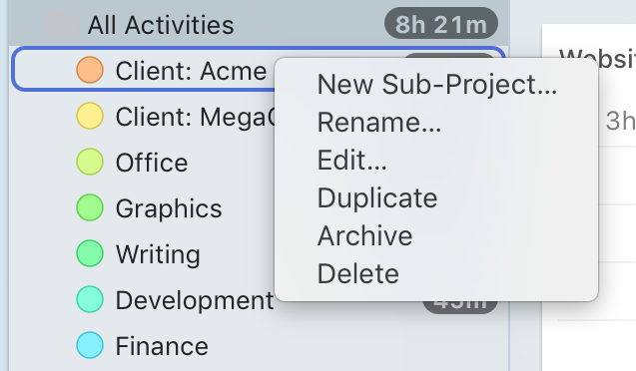636x371 pixels.
Task: Click the green Graphics project circle
Action: [x=90, y=207]
